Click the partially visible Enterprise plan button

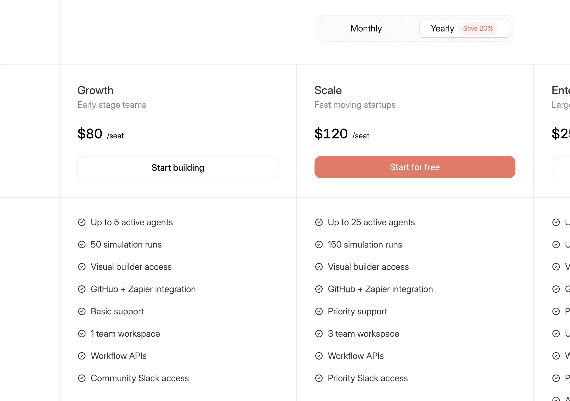coord(562,168)
